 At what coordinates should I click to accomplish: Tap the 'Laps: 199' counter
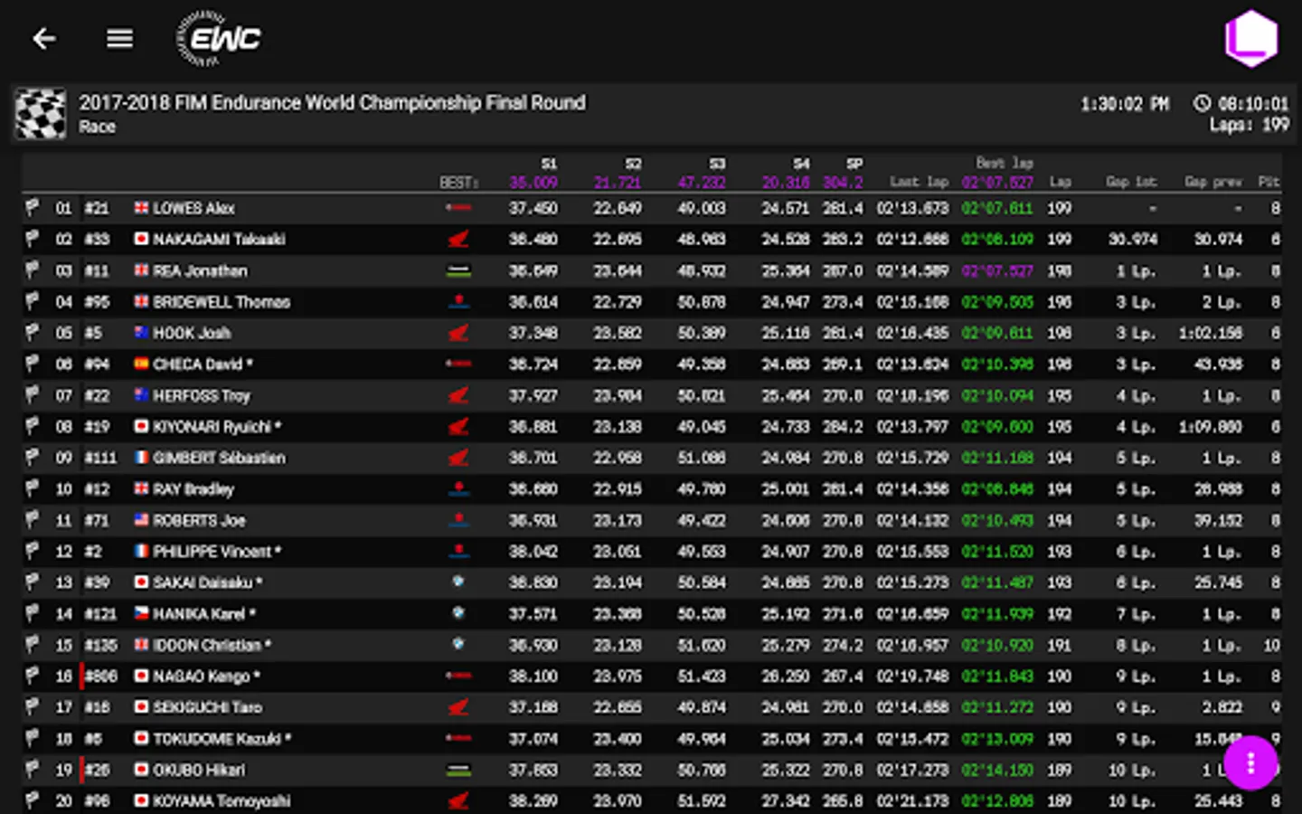coord(1250,125)
